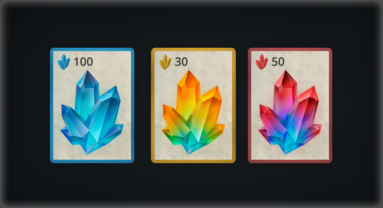Choose the gold-bordered 30 crystal card
383x208 pixels.
pyautogui.click(x=193, y=105)
